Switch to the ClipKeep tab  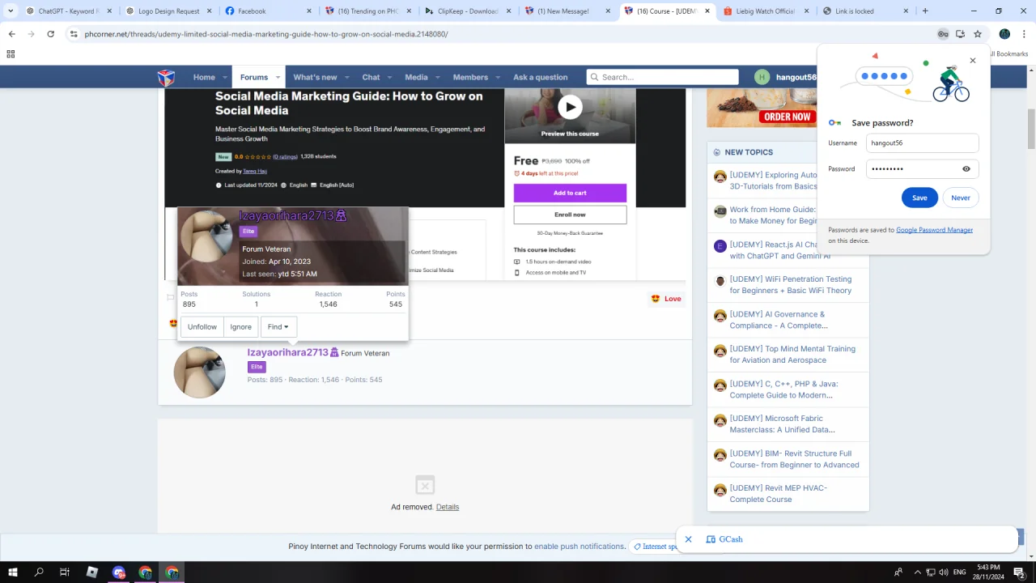pos(468,11)
